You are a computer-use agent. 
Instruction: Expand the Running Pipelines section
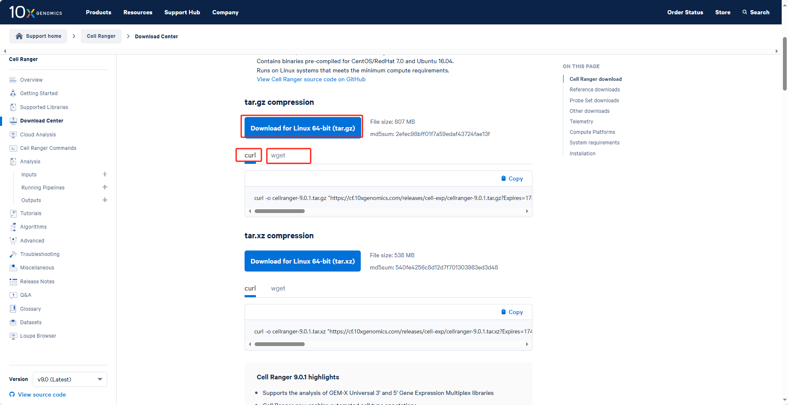pos(105,187)
